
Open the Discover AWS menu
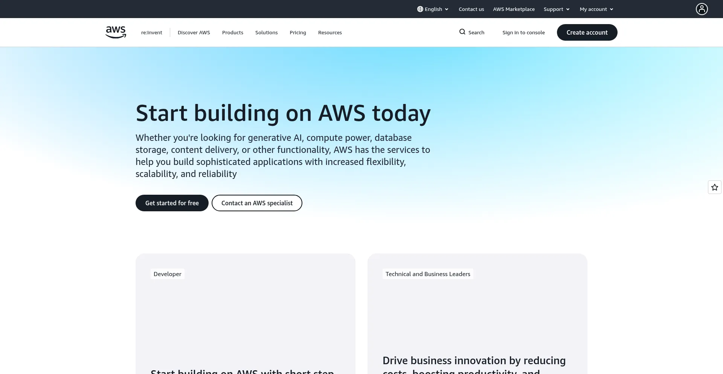pyautogui.click(x=194, y=32)
